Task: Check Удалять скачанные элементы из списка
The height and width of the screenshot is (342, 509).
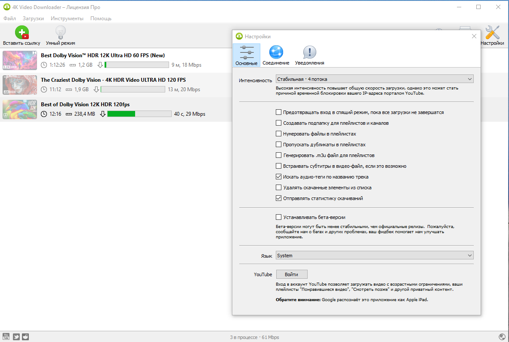Action: click(x=278, y=187)
